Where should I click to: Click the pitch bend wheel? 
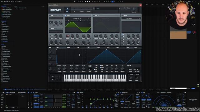coord(57,77)
